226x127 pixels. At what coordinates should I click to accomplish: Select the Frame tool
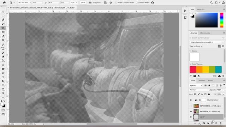(x=3, y=32)
